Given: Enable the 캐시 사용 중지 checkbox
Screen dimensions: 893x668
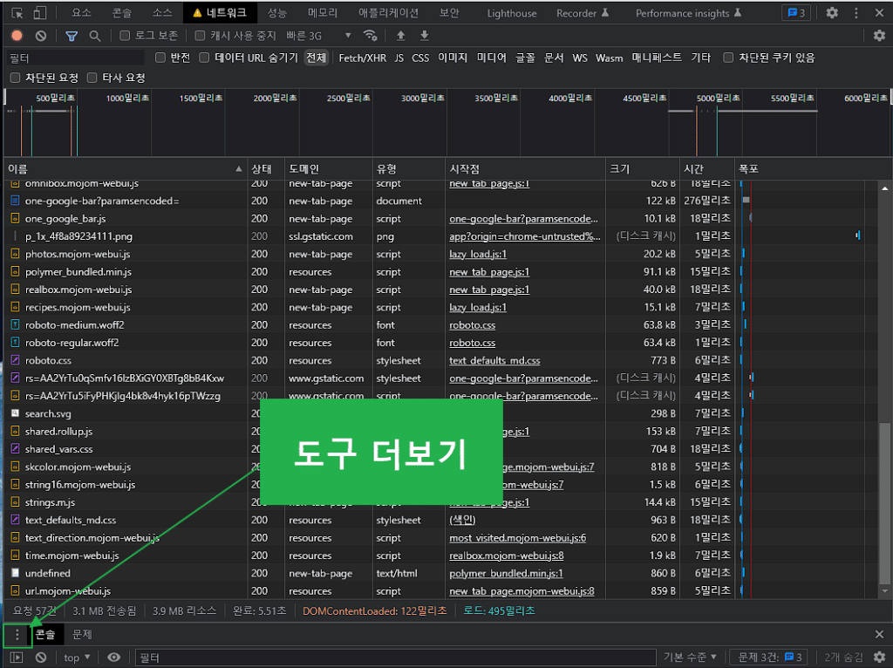Looking at the screenshot, I should [x=200, y=36].
